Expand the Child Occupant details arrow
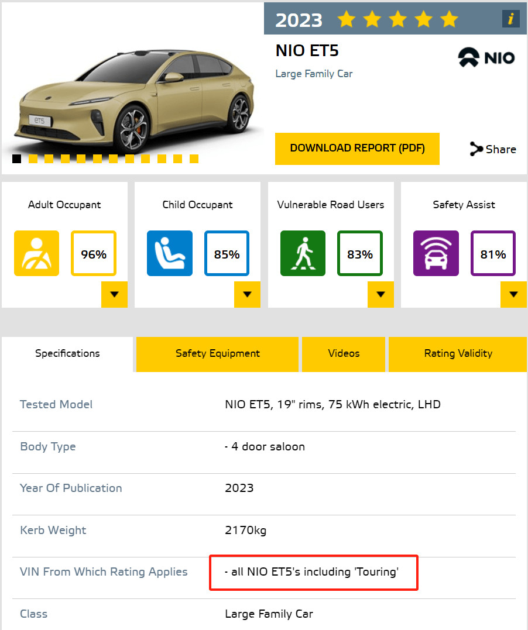Screen dimensions: 528x630 [247, 294]
